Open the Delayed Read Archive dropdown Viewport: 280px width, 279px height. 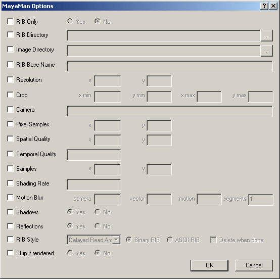click(116, 240)
